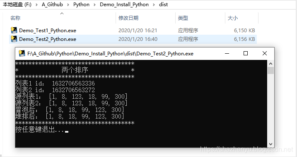The image size is (297, 157).
Task: Click the 源列表1 output line
Action: coord(71,97)
